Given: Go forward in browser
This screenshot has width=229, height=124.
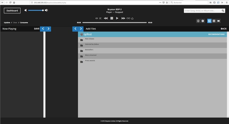Looking at the screenshot, I should point(6,2).
